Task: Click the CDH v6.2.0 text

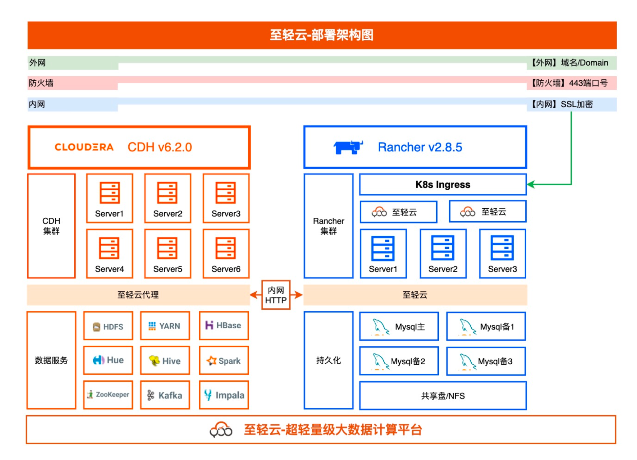Action: [x=160, y=147]
